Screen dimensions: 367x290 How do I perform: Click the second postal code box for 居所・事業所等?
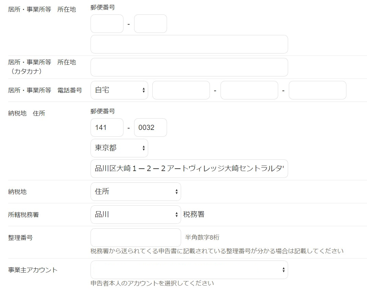150,24
